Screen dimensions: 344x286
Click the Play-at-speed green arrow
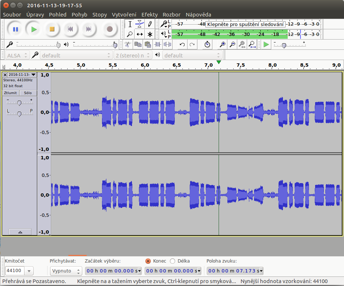tap(266, 45)
